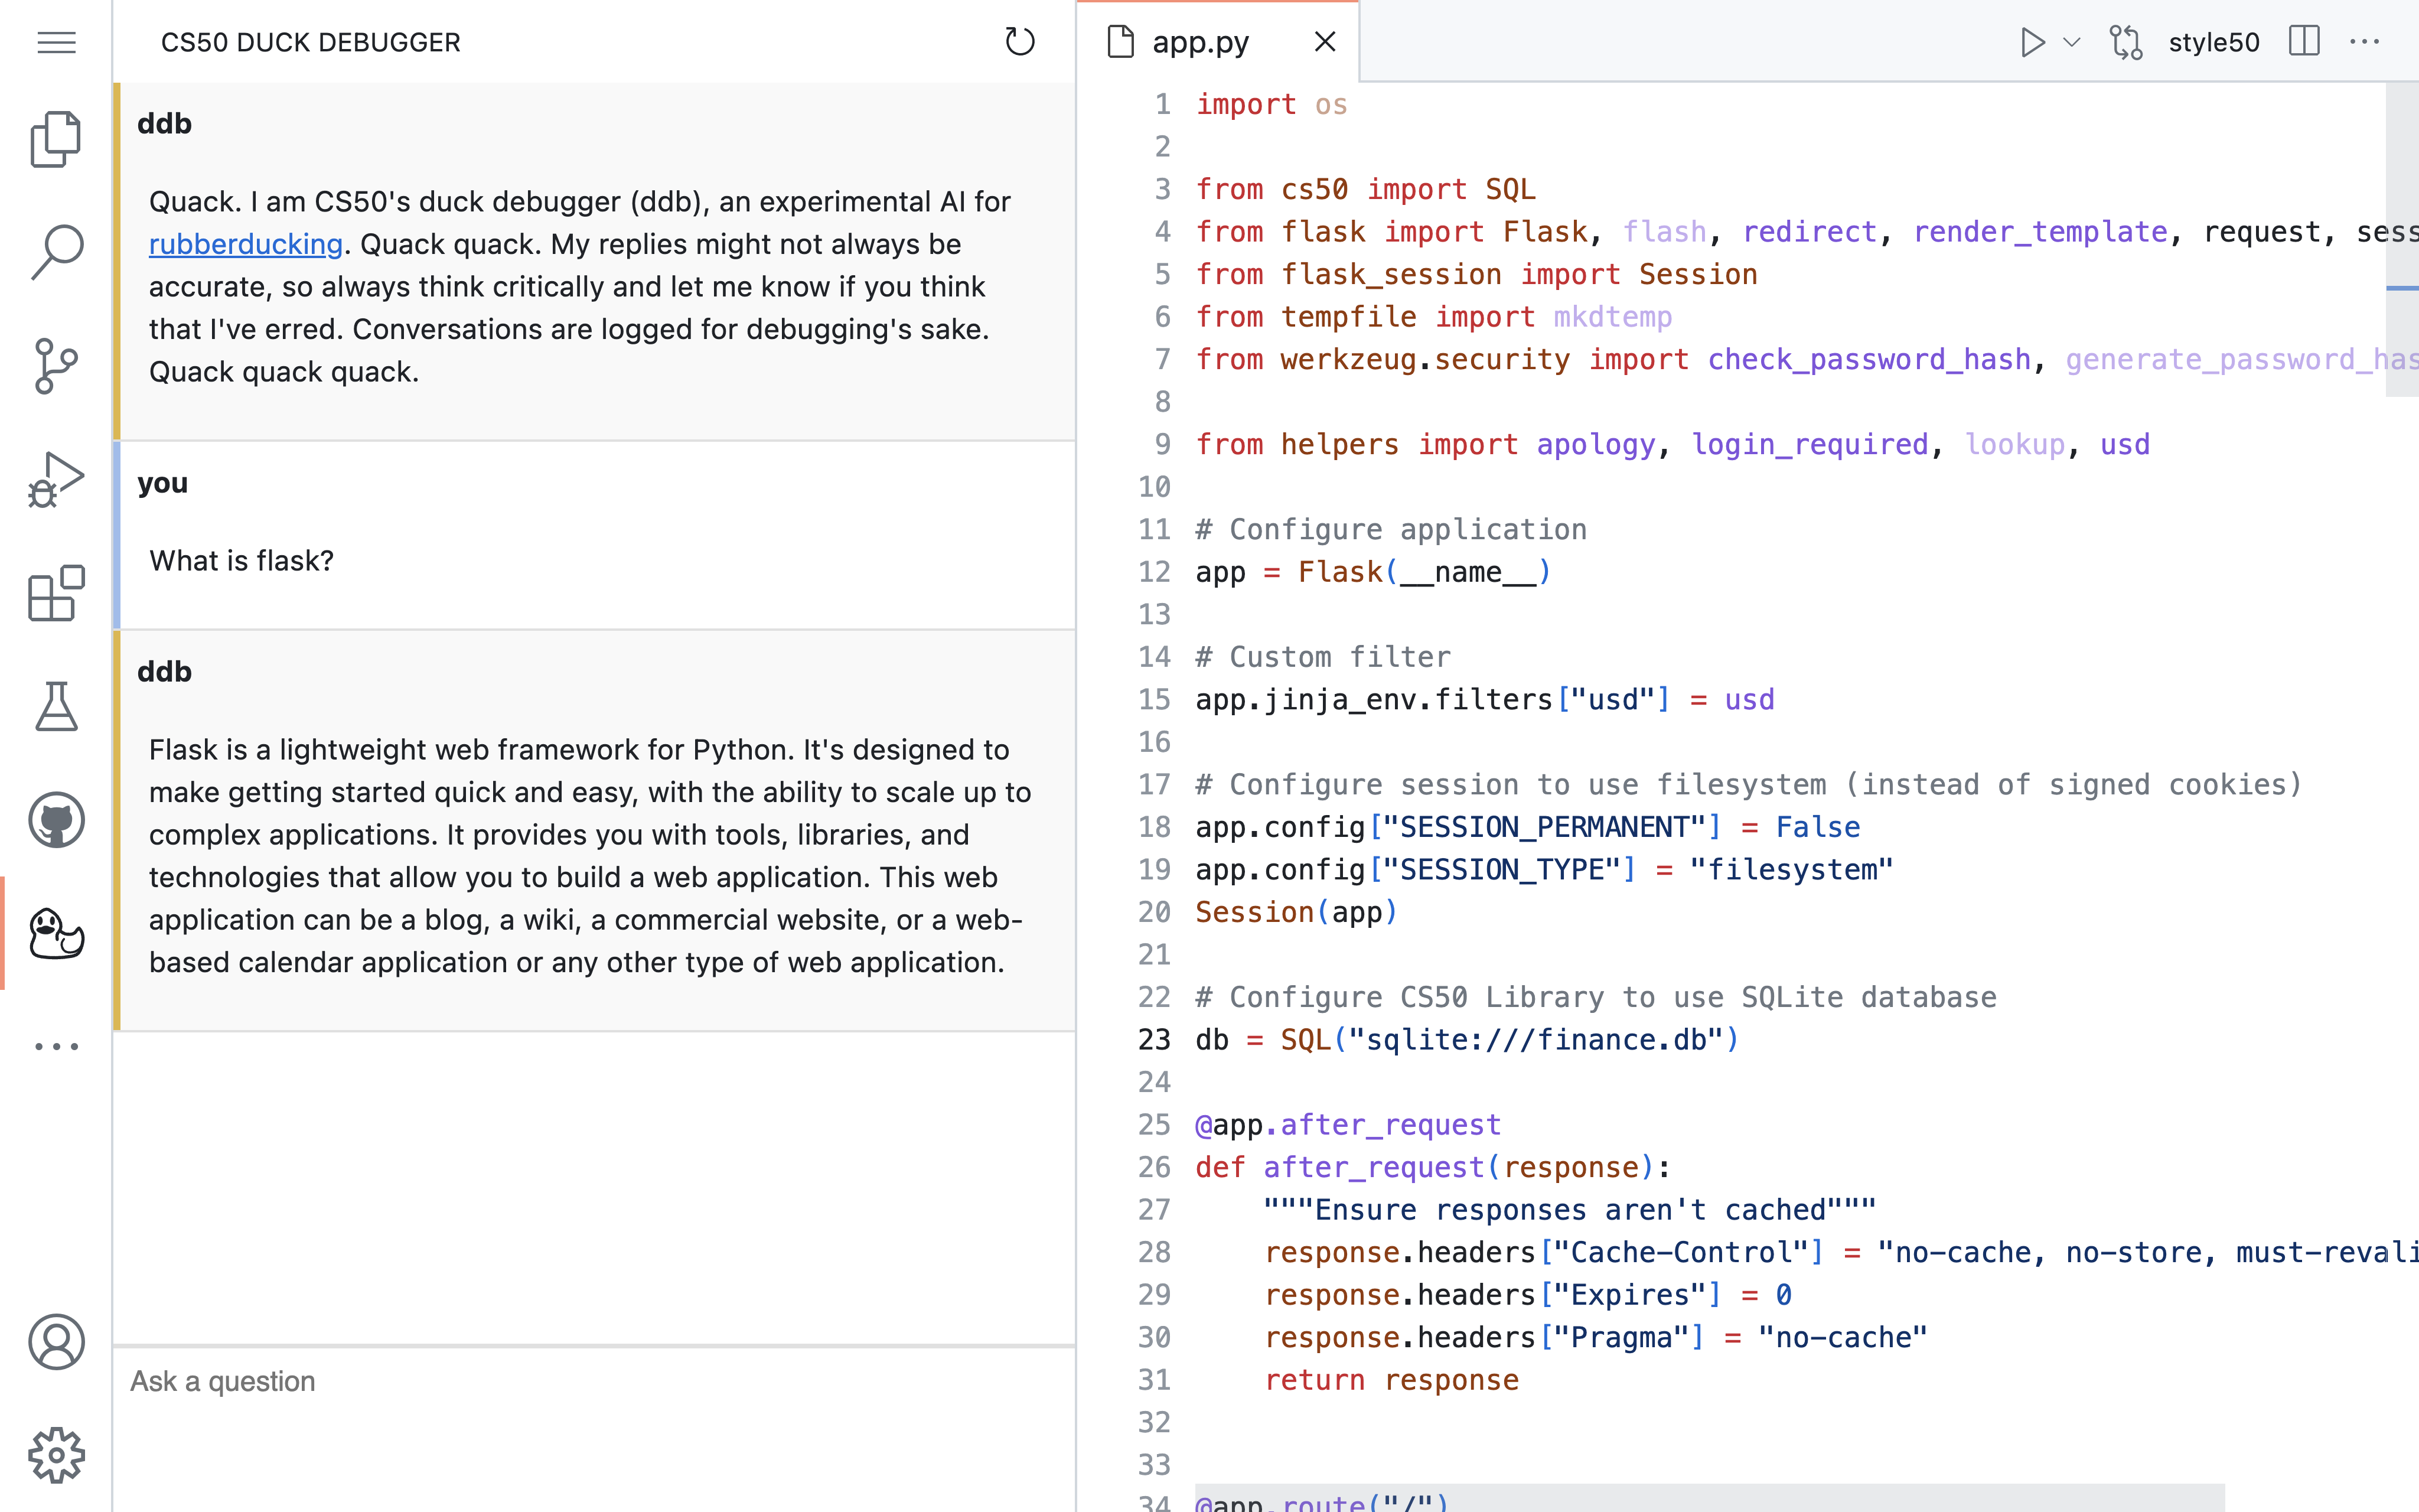Open the Accounts icon
This screenshot has height=1512, width=2419.
56,1341
